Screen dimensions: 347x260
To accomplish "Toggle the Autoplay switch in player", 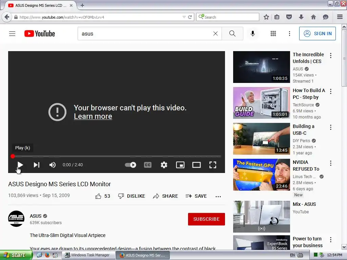I will click(x=130, y=165).
